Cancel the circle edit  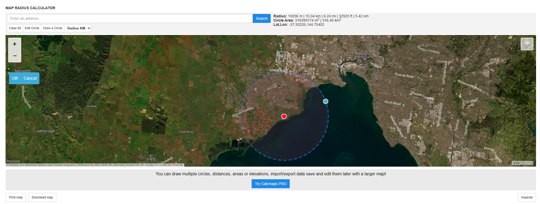tap(30, 78)
